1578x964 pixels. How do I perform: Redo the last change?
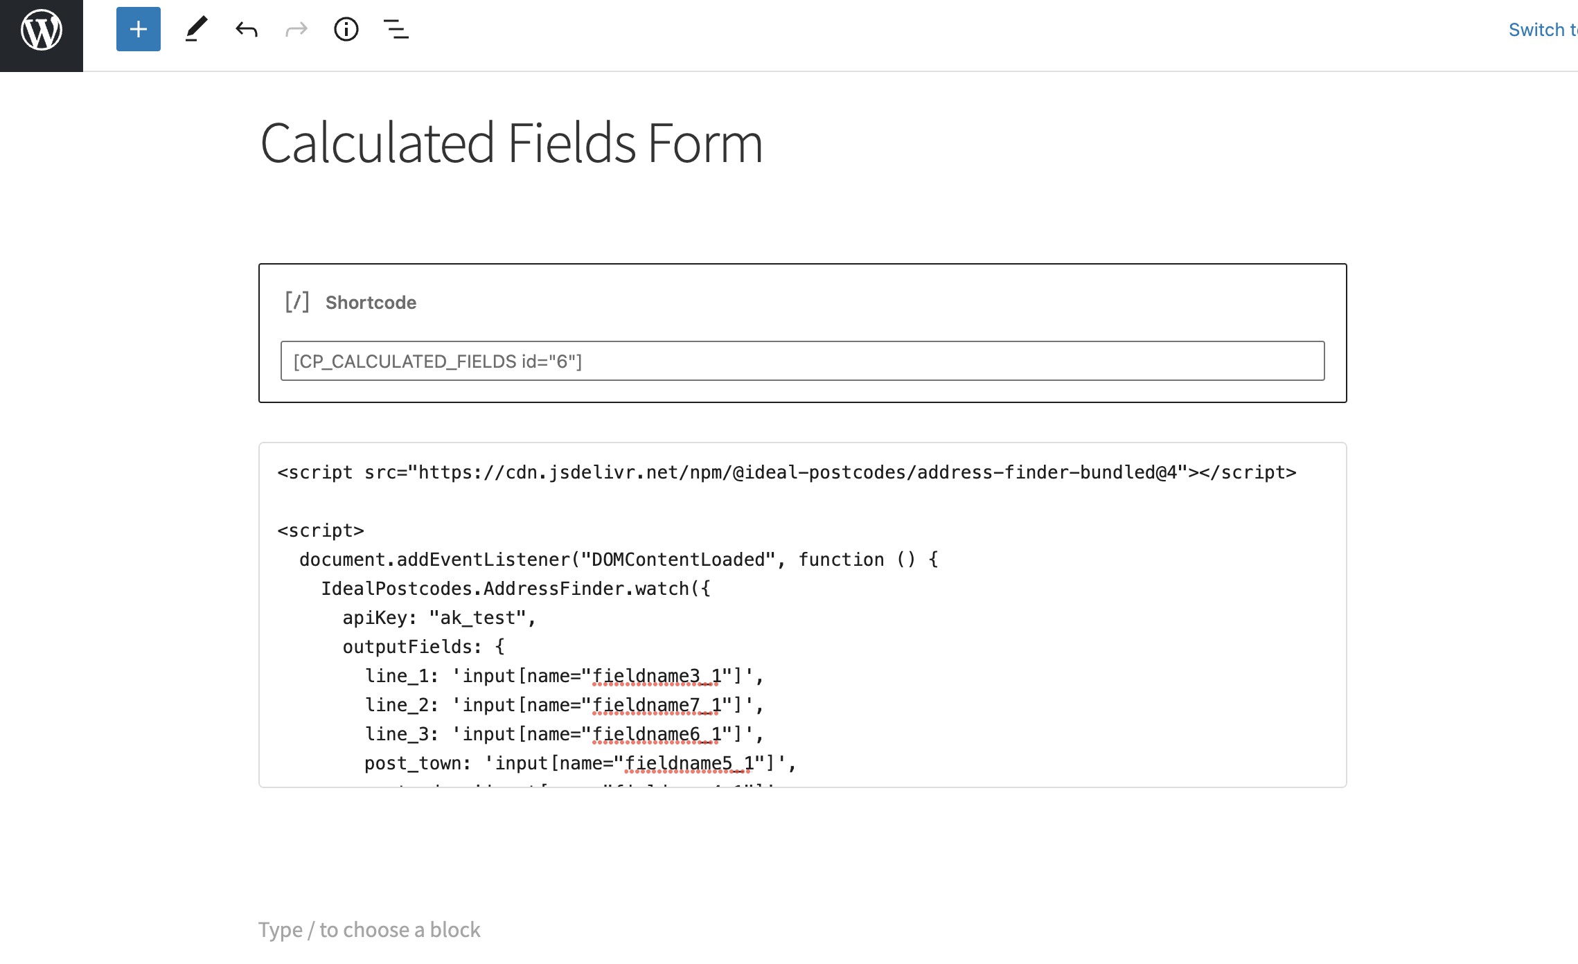(295, 30)
